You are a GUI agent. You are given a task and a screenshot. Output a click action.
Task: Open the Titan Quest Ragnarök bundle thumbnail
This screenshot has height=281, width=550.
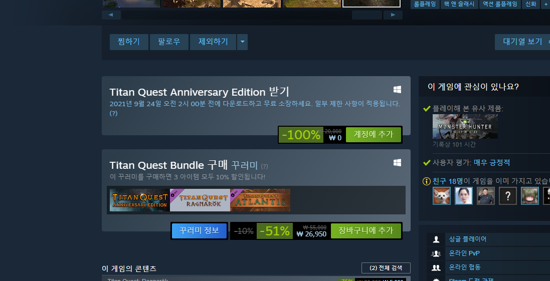(x=200, y=200)
